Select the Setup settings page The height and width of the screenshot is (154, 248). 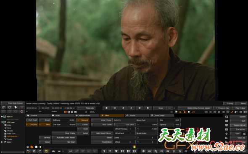83,133
